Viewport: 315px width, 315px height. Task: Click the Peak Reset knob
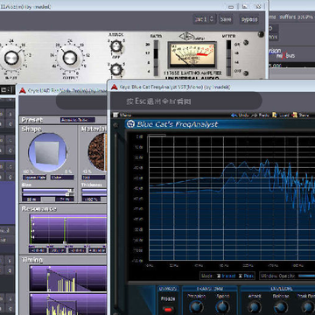tap(307, 307)
